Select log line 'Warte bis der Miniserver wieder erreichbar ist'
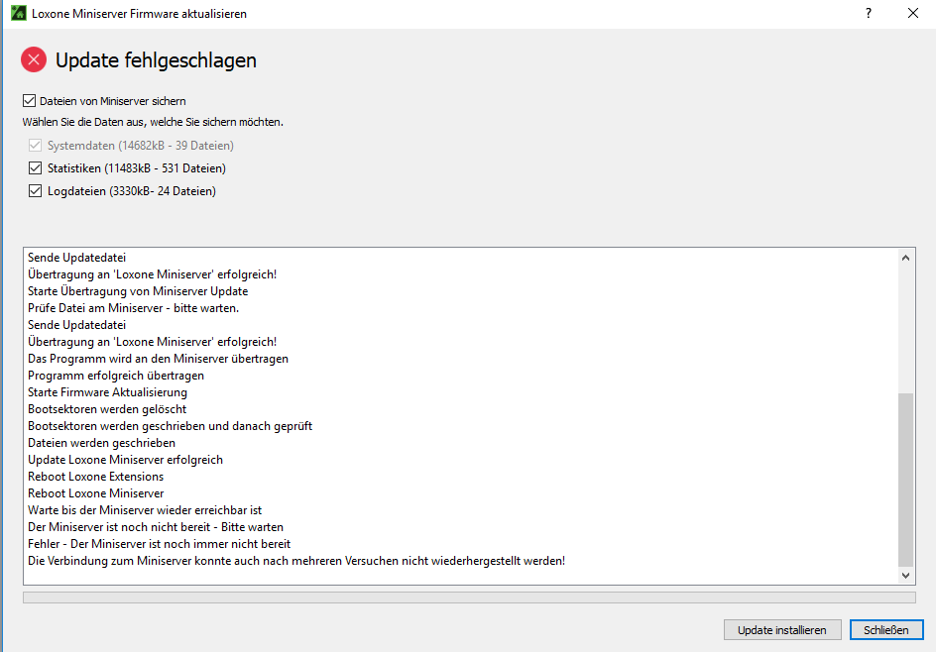The width and height of the screenshot is (936, 652). pyautogui.click(x=145, y=510)
